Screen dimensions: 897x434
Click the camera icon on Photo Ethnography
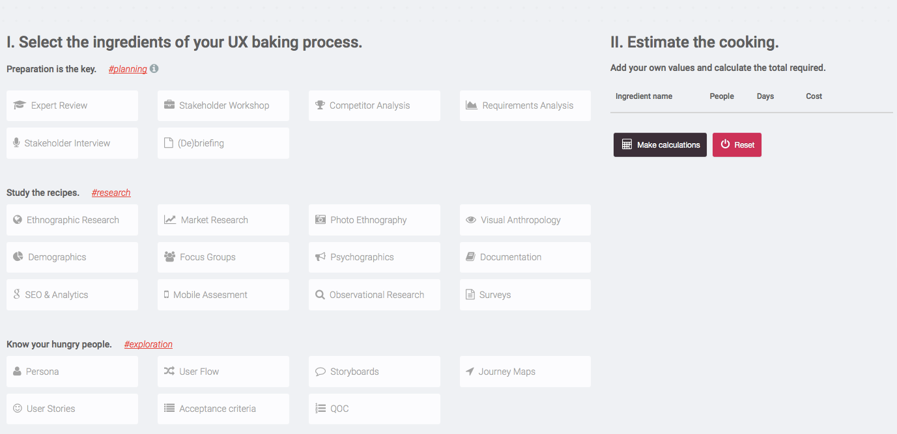pyautogui.click(x=320, y=220)
